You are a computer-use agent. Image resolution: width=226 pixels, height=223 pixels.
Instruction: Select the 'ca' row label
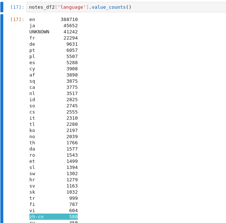(32, 87)
